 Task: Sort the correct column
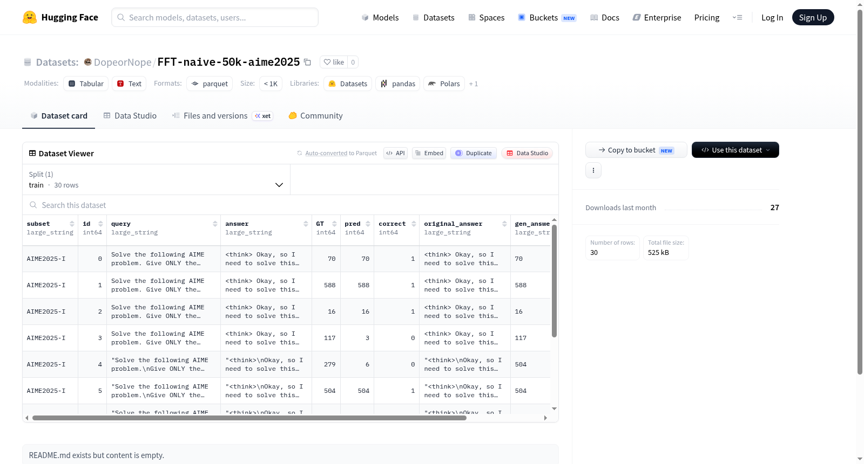[x=414, y=224]
